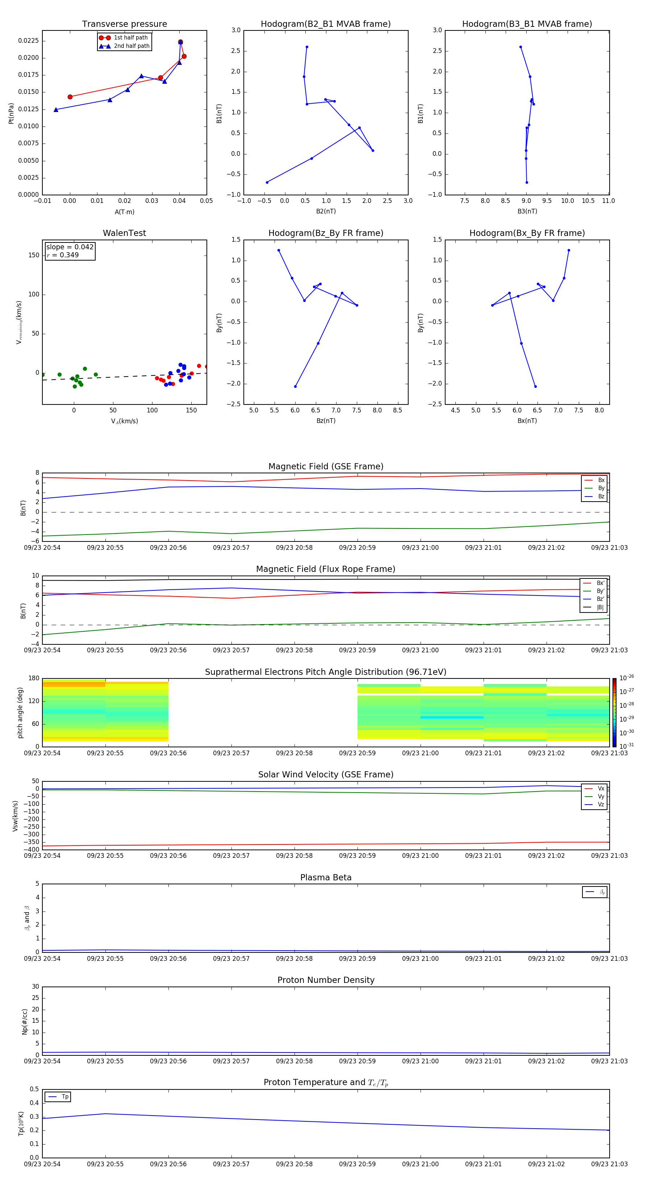Click the "Hodogram(Bx_By FR frame)" title

527,233
